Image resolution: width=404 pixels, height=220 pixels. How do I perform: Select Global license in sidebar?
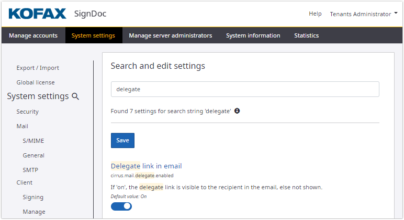(x=36, y=82)
